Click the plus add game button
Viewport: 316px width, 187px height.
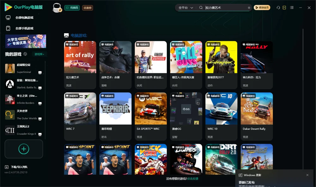click(24, 149)
